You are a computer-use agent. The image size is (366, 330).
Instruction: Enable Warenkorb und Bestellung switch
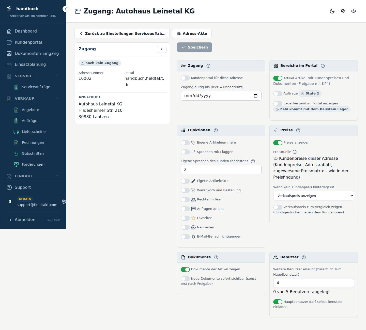tap(185, 190)
